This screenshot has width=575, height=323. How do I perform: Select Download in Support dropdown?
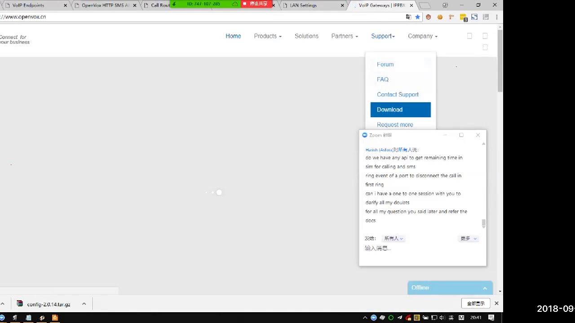[x=401, y=110]
